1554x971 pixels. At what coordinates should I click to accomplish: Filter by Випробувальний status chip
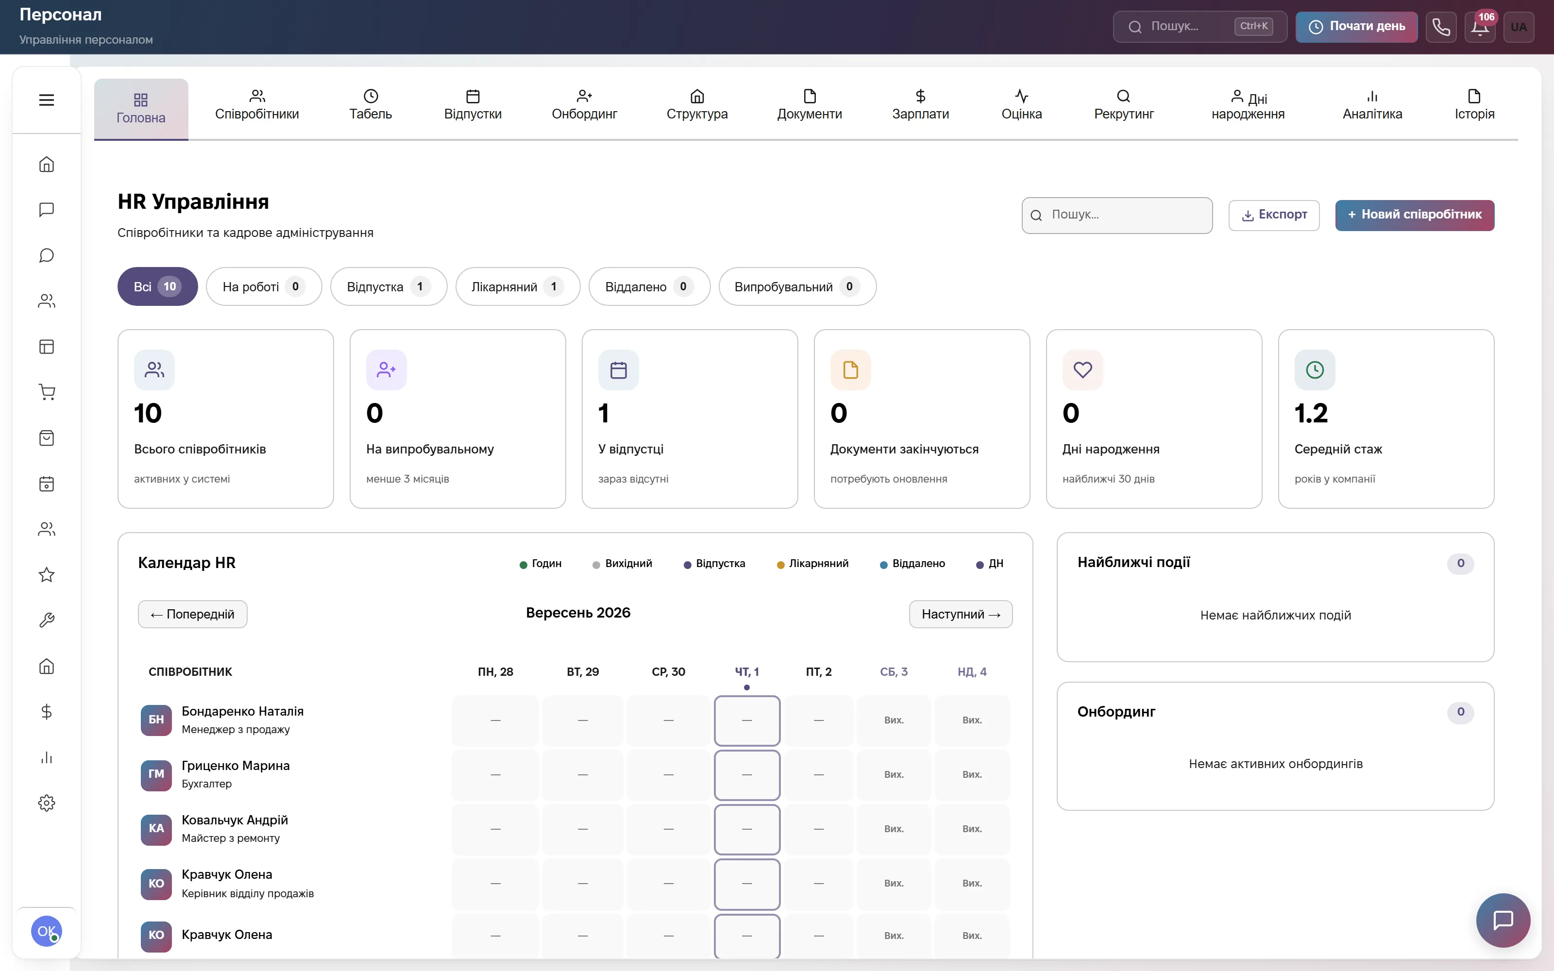[x=797, y=286]
